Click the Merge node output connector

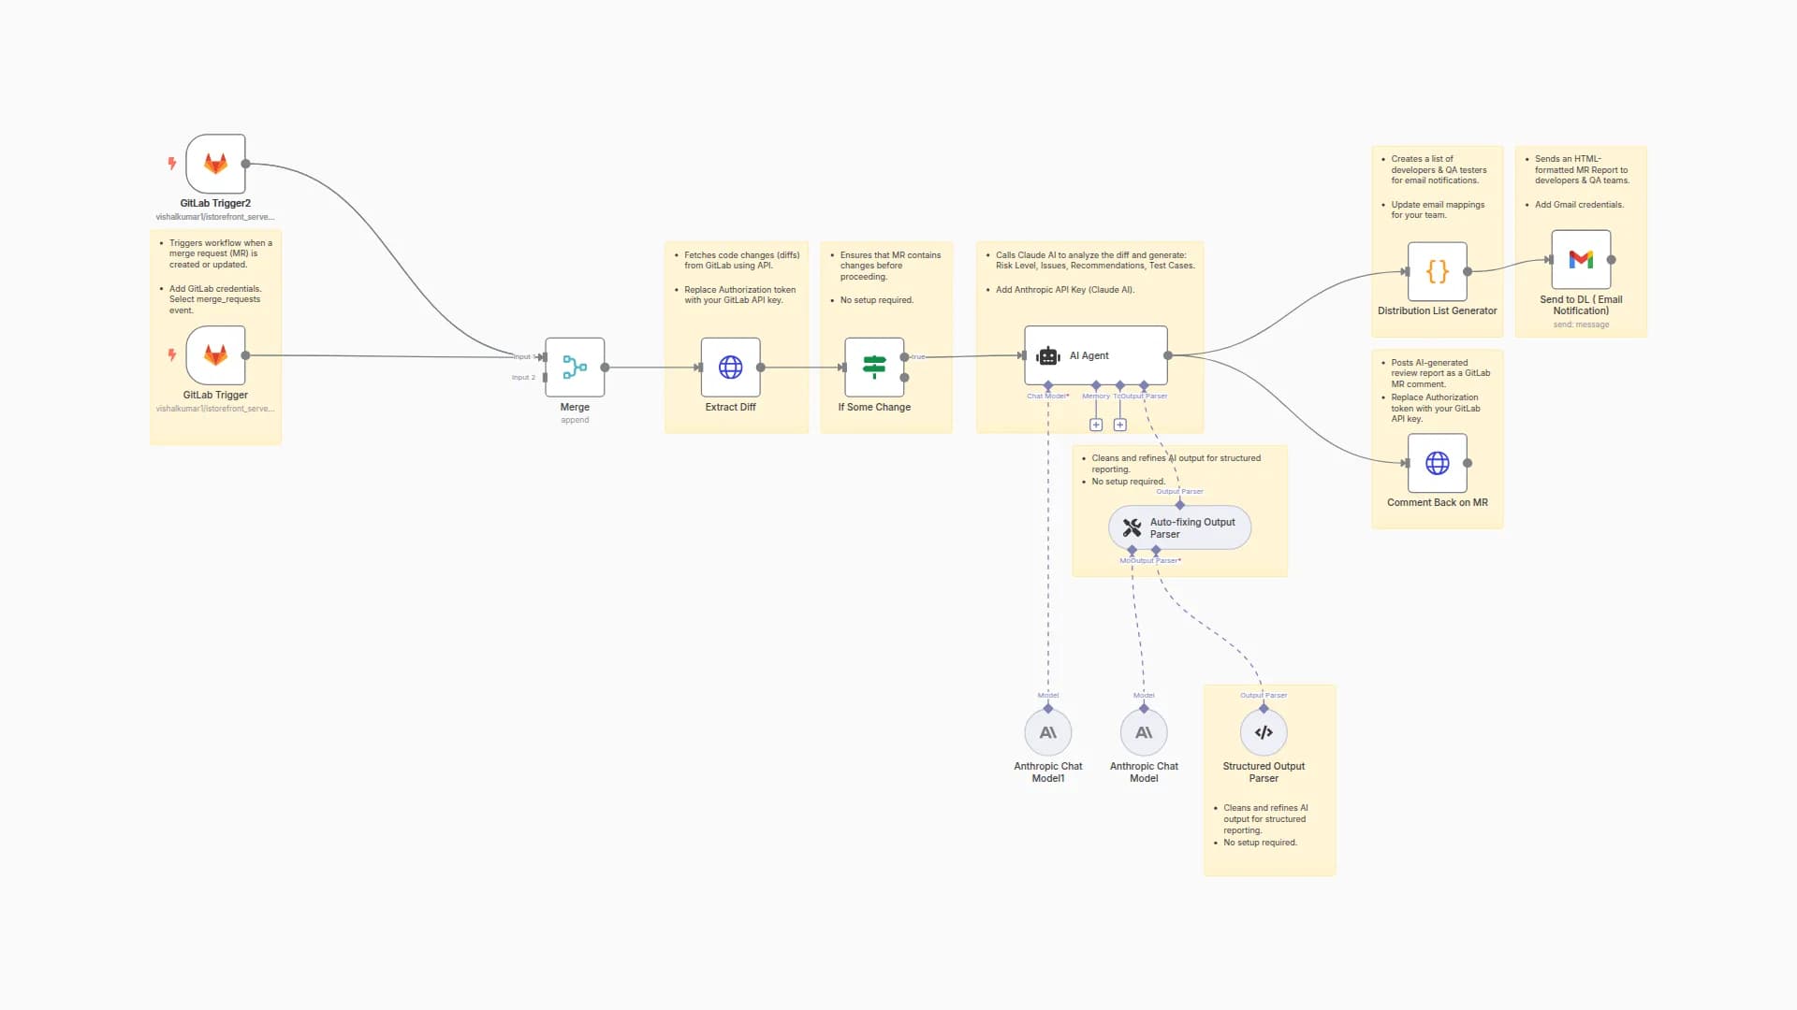point(605,368)
